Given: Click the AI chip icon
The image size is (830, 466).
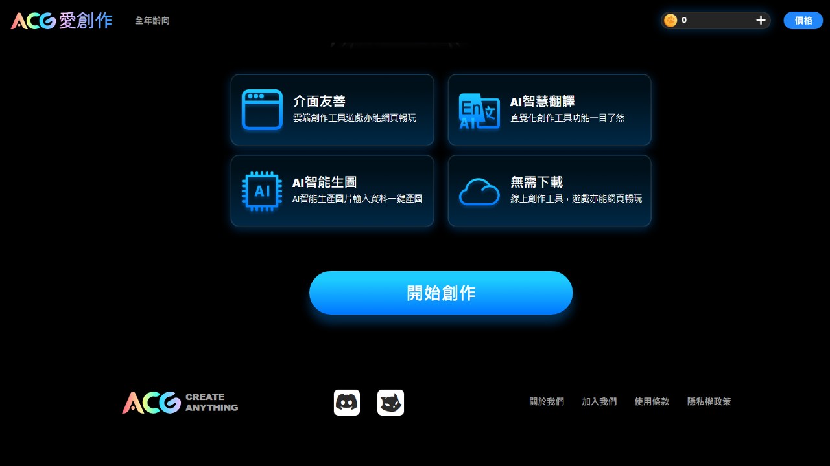Looking at the screenshot, I should coord(262,191).
